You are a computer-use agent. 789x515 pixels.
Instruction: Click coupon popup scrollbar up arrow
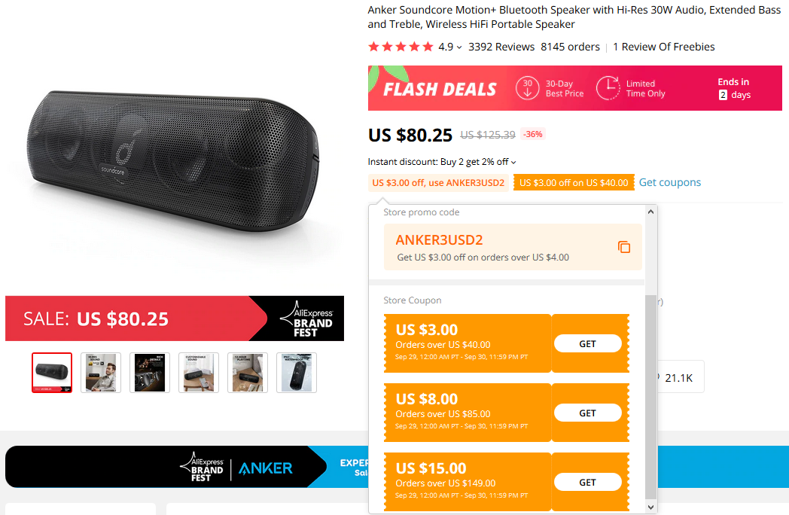[650, 212]
